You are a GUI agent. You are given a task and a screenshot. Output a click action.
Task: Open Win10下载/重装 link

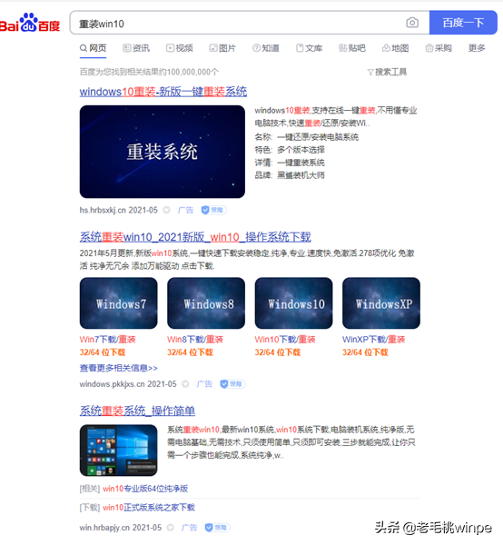point(285,339)
